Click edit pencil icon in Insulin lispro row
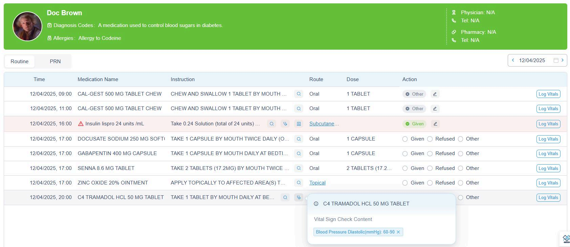This screenshot has width=570, height=247. coord(435,124)
